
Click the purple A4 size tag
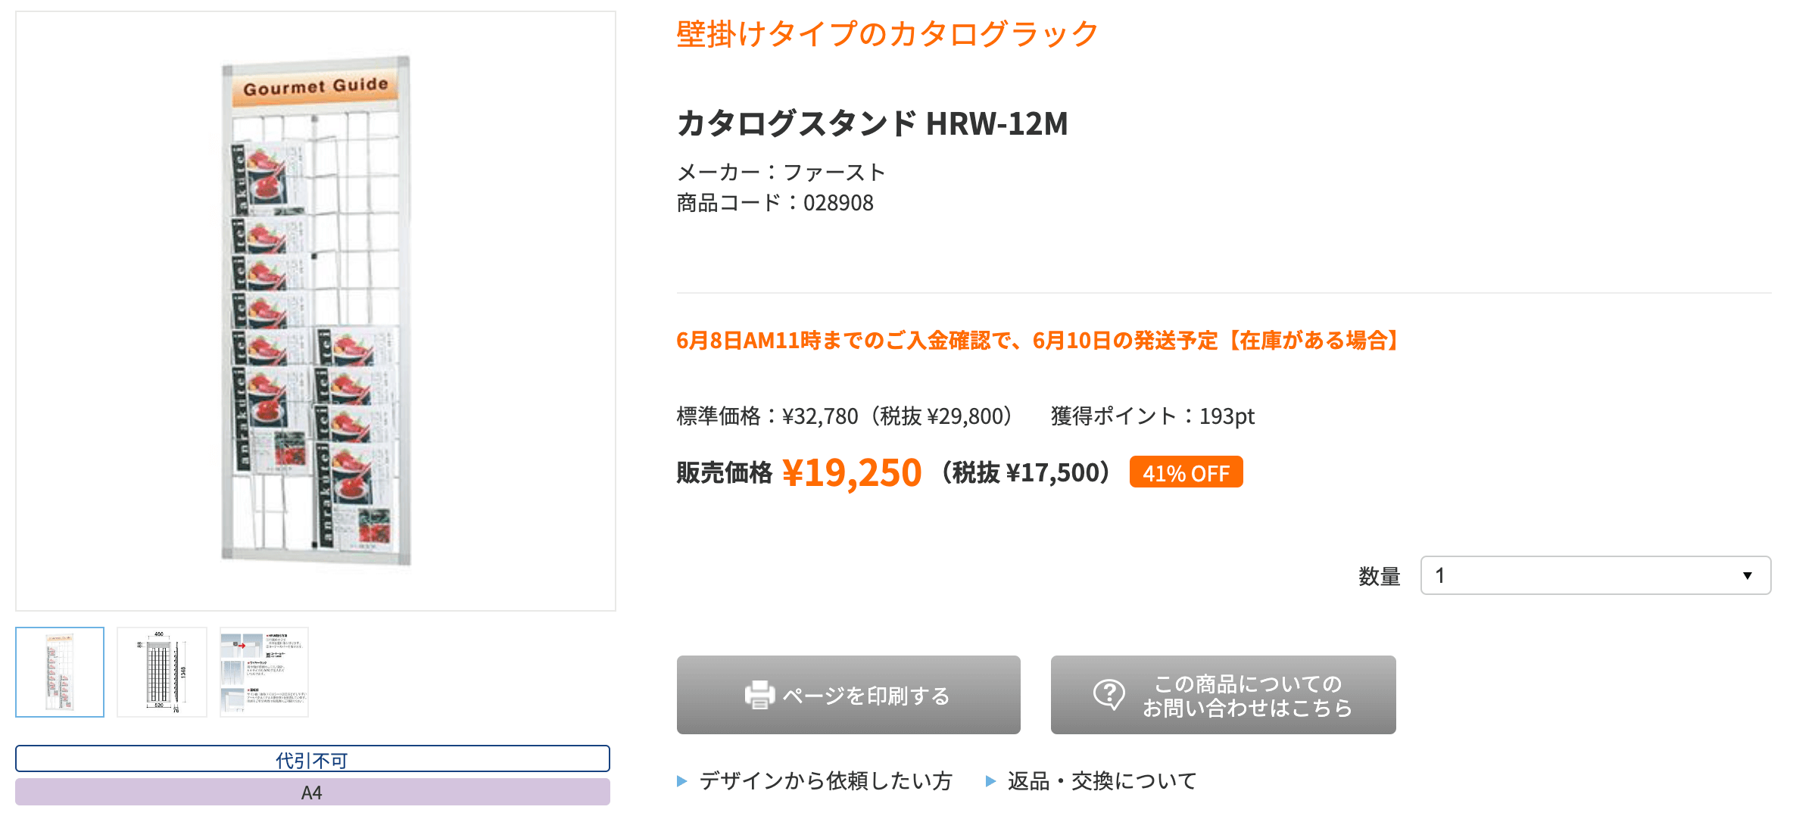[312, 793]
